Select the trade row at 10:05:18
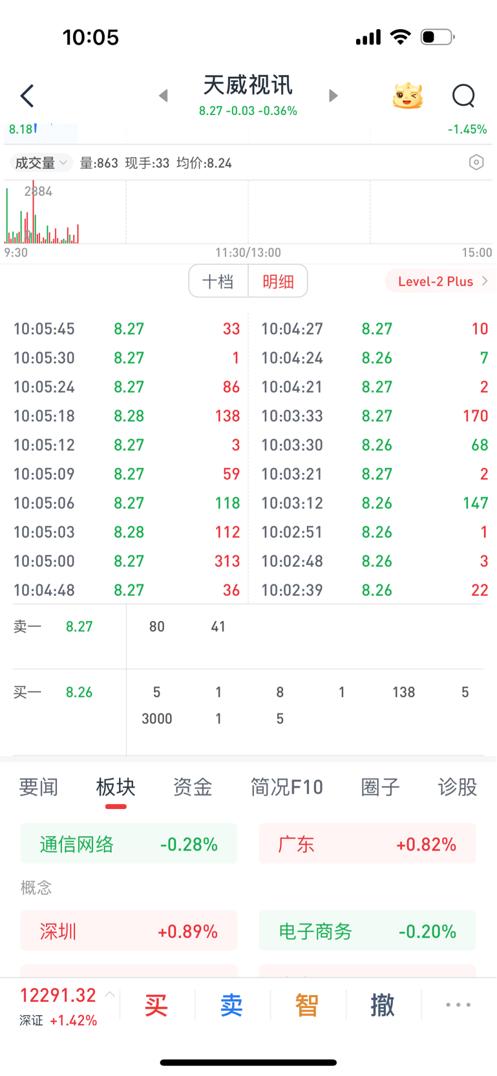The image size is (497, 1076). coord(127,416)
